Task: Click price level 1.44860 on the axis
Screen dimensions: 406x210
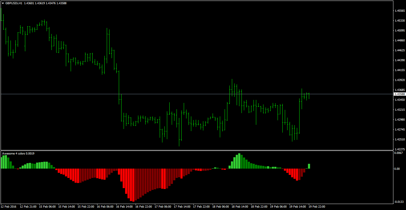Action: 400,40
